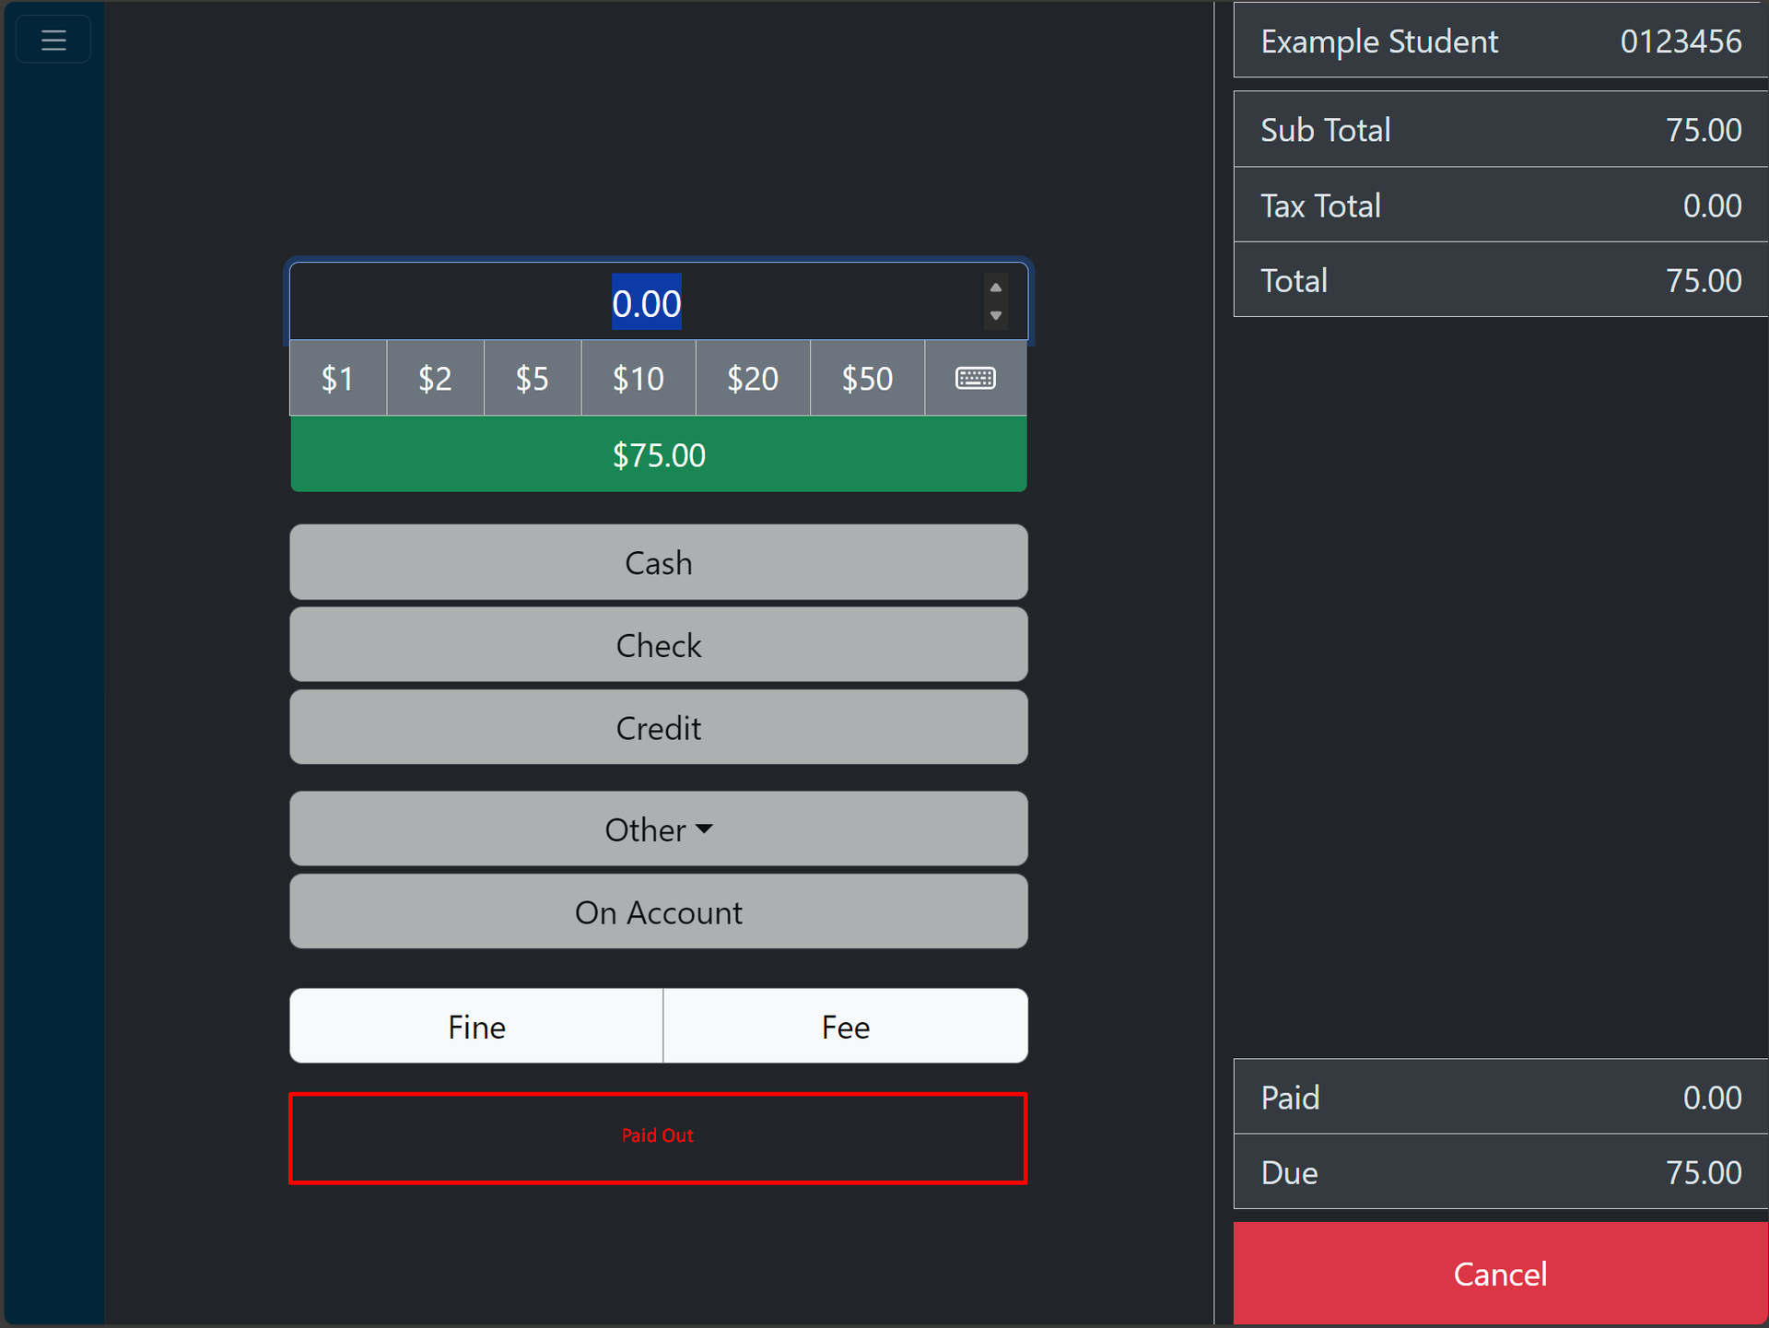Select Check payment method
This screenshot has width=1769, height=1328.
(658, 645)
